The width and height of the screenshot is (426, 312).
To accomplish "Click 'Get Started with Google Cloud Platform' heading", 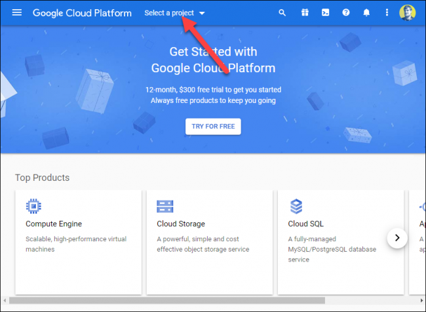I will (213, 60).
